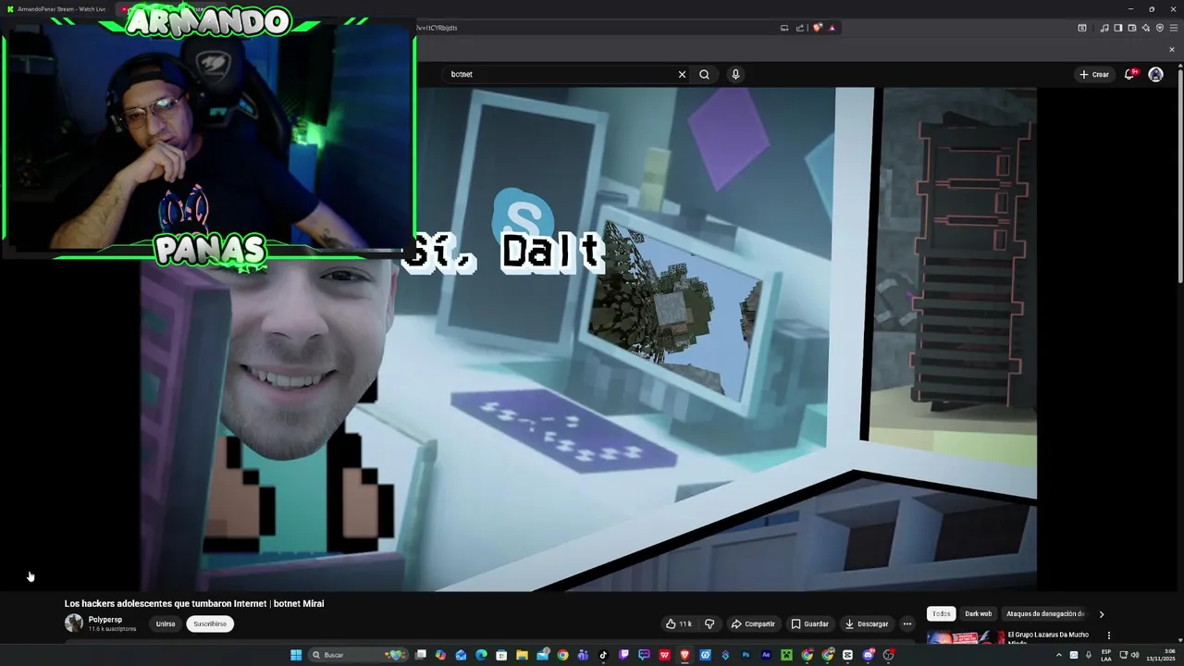
Task: Click the Unirse membership button
Action: click(x=166, y=623)
